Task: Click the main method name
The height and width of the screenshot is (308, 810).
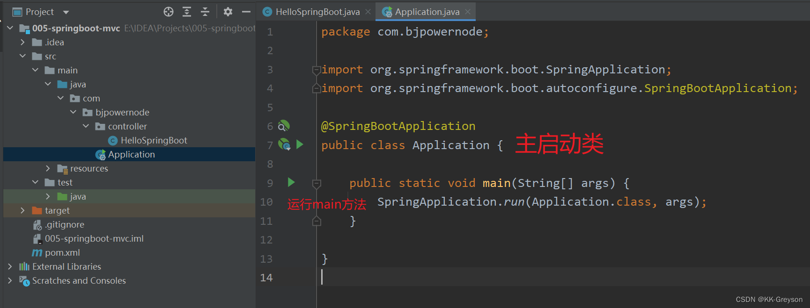Action: 497,183
